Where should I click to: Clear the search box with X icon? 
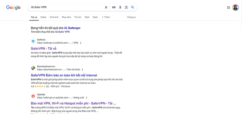pos(106,7)
